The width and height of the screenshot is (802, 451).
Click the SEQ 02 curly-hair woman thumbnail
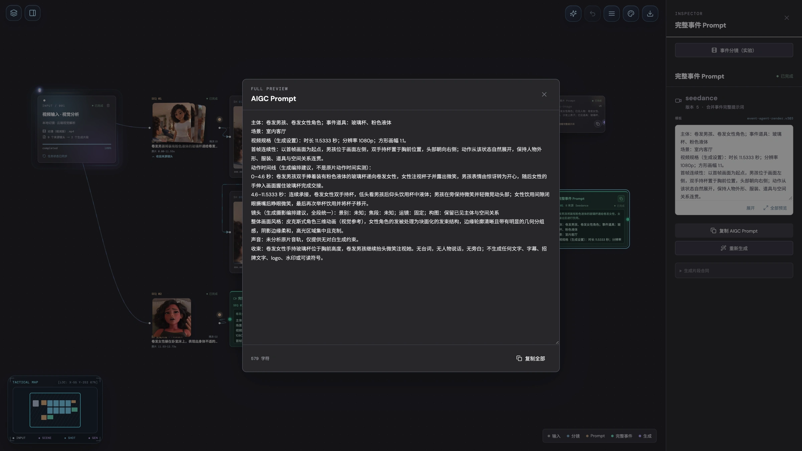172,318
